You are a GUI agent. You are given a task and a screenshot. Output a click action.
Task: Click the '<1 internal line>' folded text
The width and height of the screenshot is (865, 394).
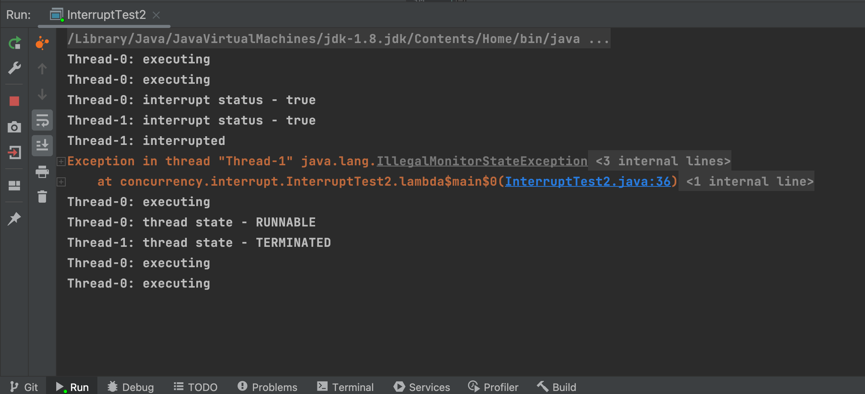pos(750,182)
